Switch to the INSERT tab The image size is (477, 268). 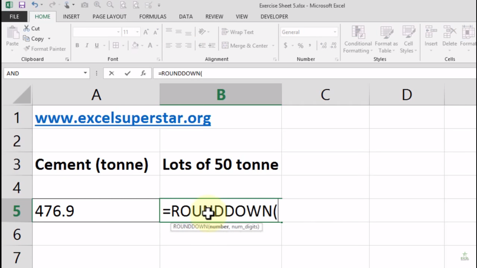coord(71,16)
